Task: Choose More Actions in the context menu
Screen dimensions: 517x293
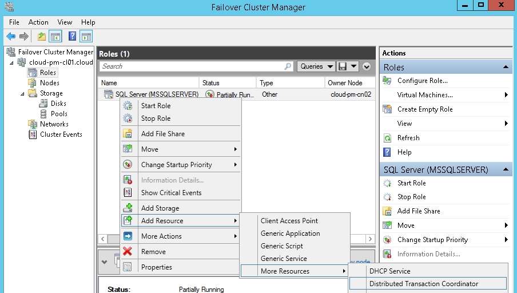Action: coord(180,236)
